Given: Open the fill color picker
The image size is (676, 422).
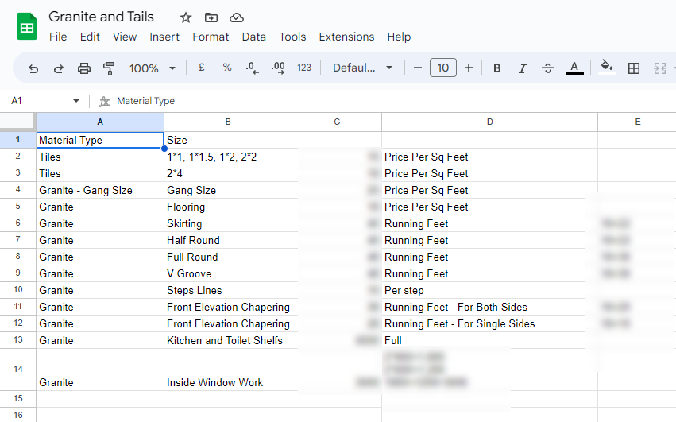Looking at the screenshot, I should [x=607, y=68].
